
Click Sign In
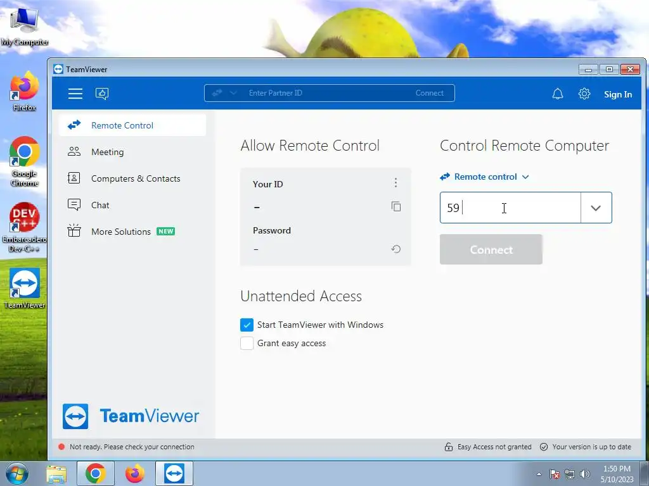617,94
